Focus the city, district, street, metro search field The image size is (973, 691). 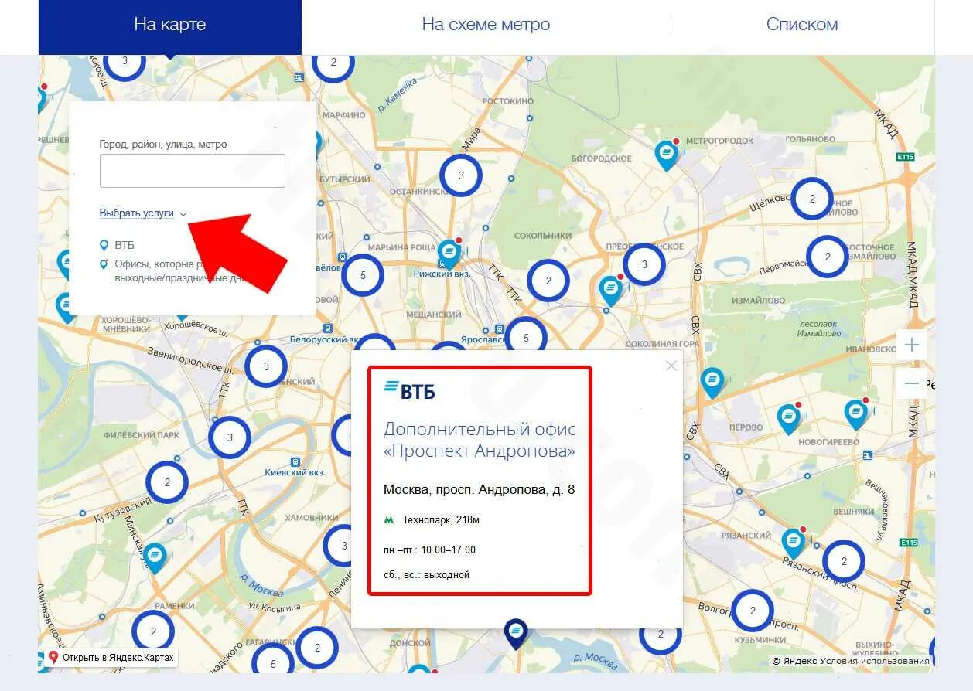193,170
